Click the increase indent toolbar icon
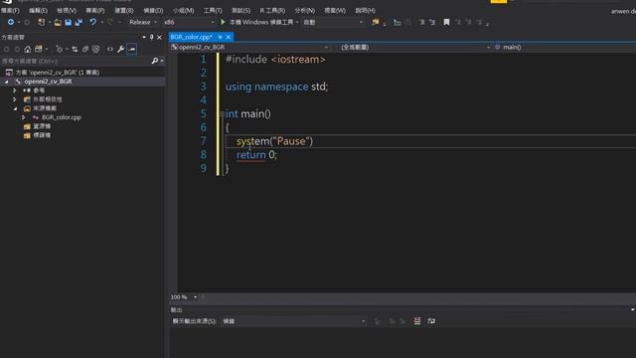 (432, 22)
